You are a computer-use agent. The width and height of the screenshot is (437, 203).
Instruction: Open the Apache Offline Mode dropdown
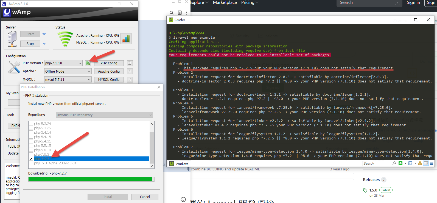(x=68, y=72)
